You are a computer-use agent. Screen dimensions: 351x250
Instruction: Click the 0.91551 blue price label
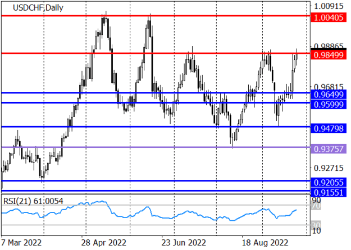(x=329, y=192)
